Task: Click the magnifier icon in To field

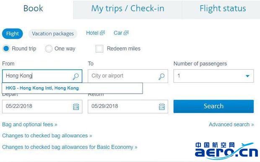Action: [x=161, y=76]
